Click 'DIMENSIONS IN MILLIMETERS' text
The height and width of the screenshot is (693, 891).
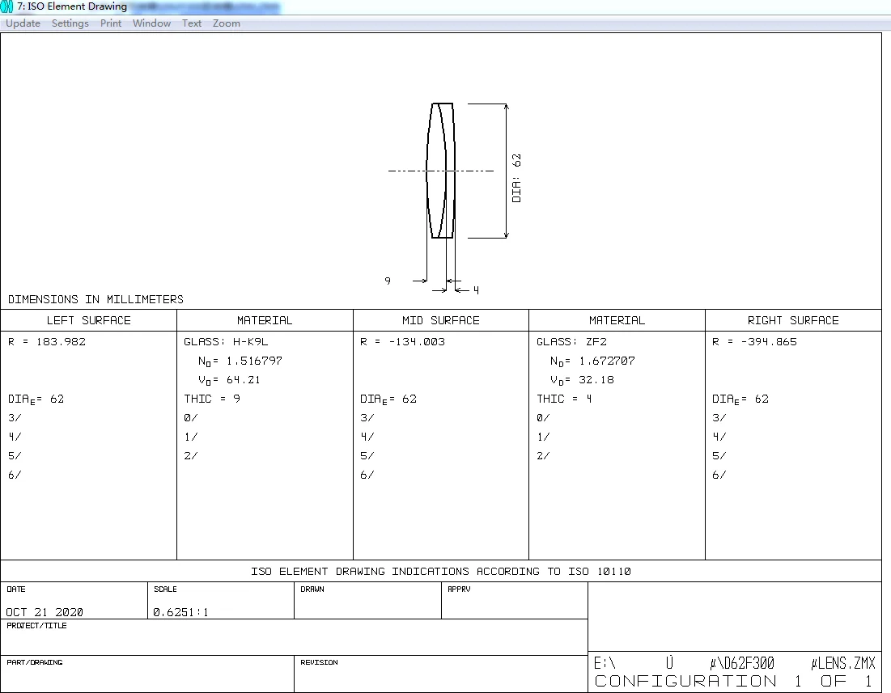[x=95, y=299]
